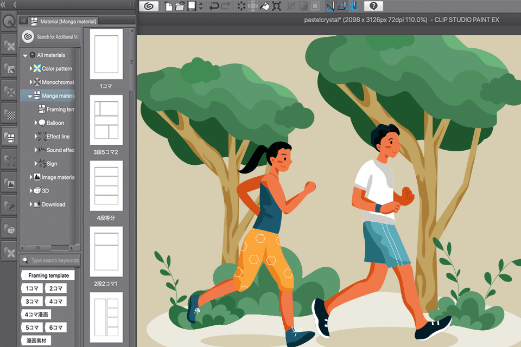The image size is (521, 347).
Task: Toggle Show Selection Border icon
Action: point(315,7)
